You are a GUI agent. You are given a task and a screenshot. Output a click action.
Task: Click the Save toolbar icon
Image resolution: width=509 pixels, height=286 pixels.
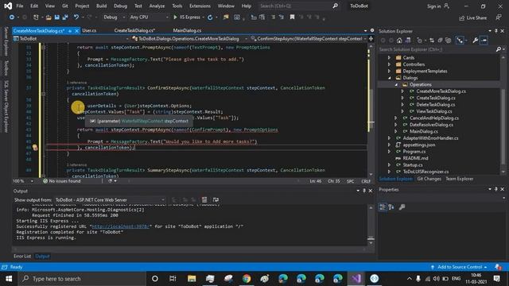click(x=56, y=17)
